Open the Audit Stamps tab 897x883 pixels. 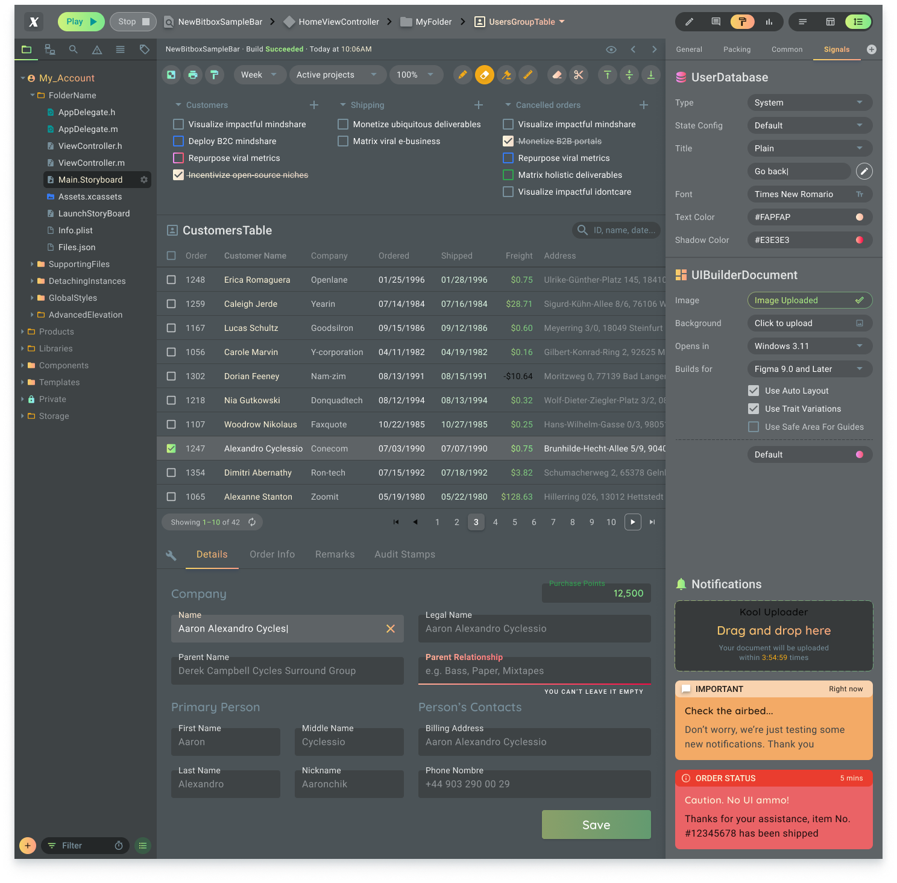pos(404,555)
